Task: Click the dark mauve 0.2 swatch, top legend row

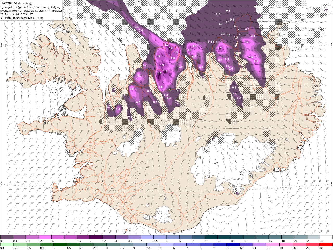Action: pos(7,237)
